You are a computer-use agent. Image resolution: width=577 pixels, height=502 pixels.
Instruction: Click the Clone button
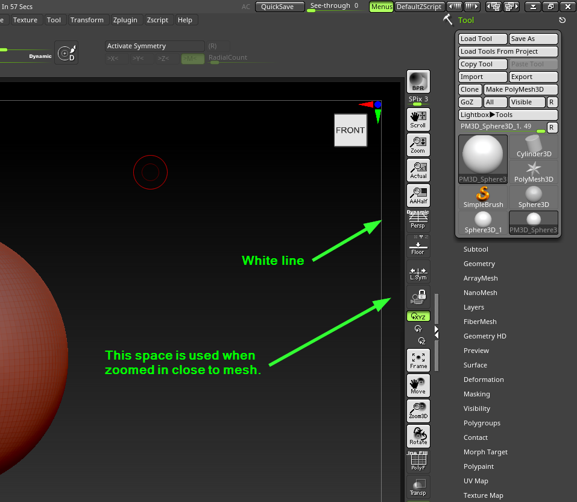(470, 89)
